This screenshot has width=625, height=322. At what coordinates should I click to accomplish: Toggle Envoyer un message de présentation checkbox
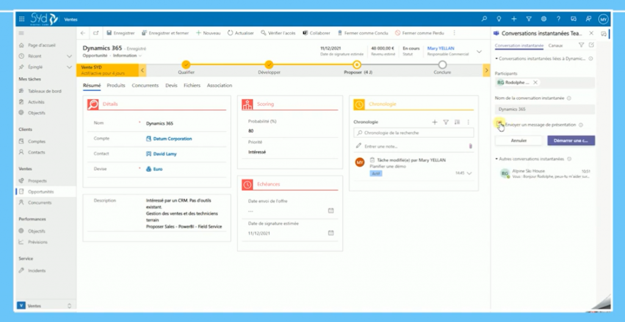499,125
